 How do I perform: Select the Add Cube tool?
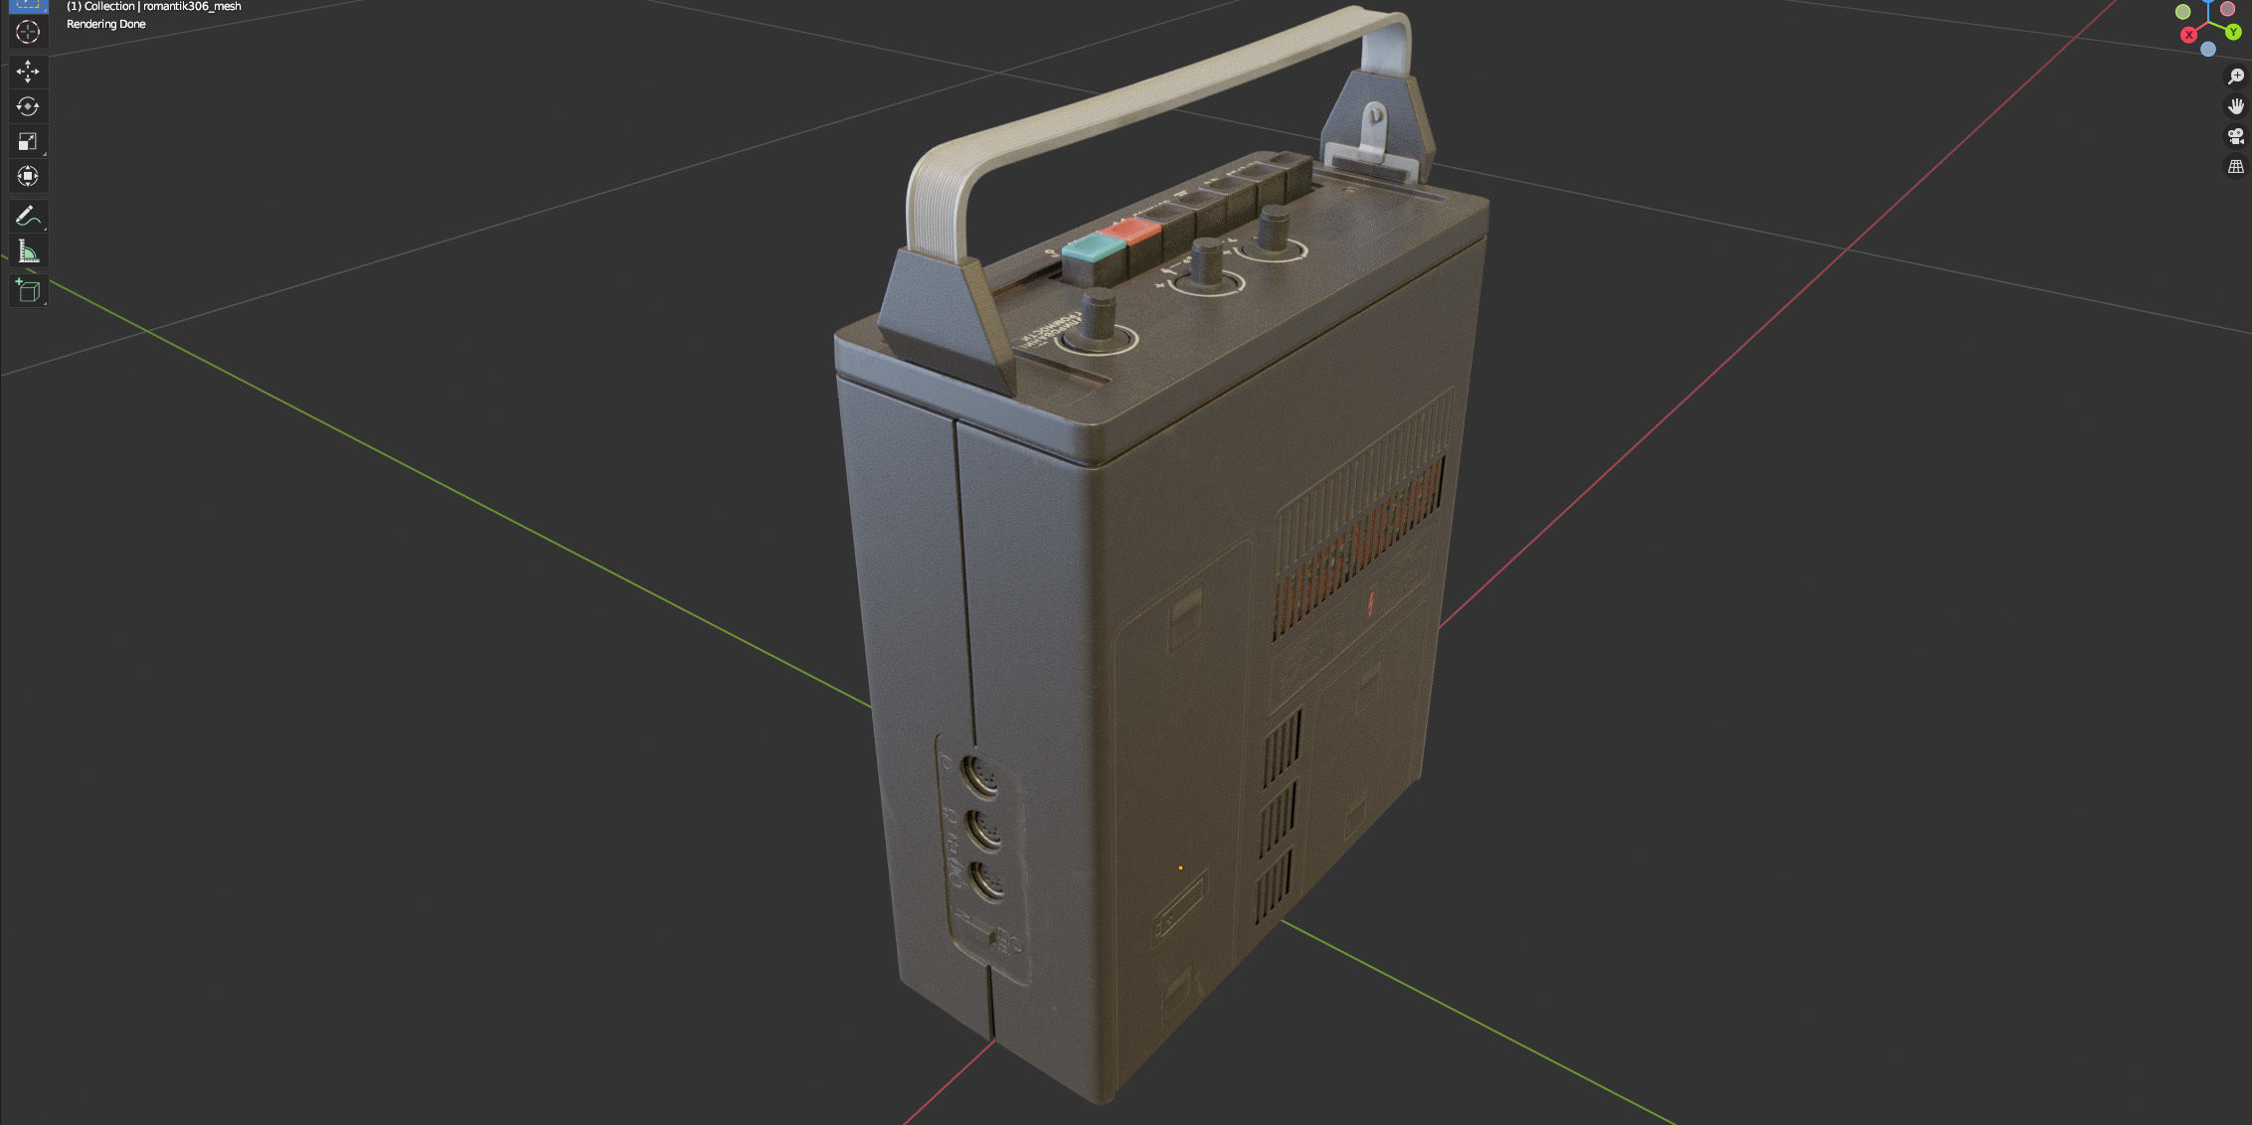pyautogui.click(x=28, y=290)
